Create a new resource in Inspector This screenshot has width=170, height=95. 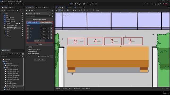(x=27, y=11)
